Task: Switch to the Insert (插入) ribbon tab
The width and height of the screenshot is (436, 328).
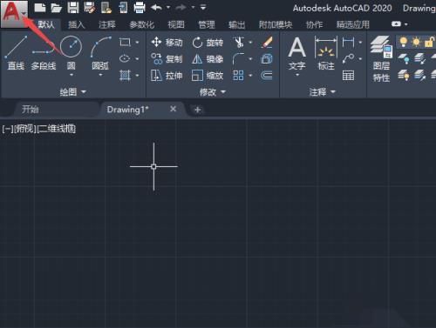Action: [x=76, y=24]
